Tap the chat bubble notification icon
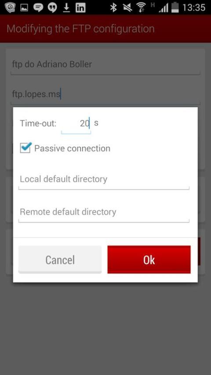The height and width of the screenshot is (375, 211). click(38, 7)
